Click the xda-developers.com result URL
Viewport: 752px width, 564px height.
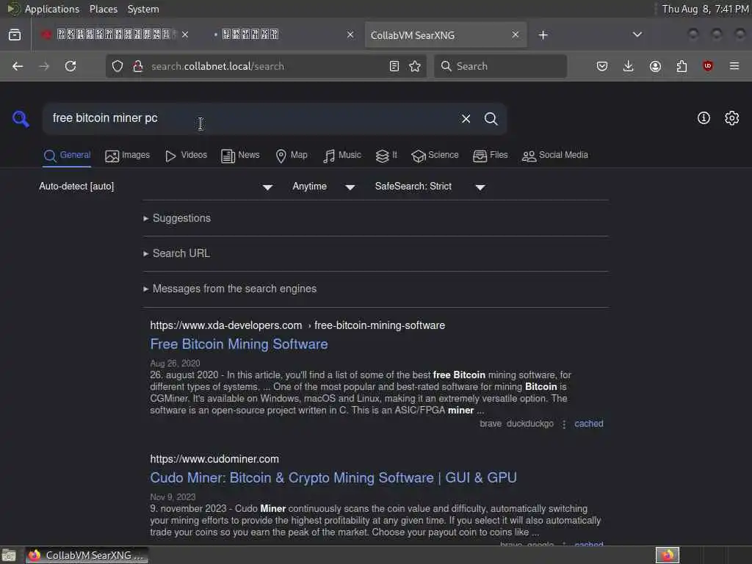pyautogui.click(x=297, y=325)
